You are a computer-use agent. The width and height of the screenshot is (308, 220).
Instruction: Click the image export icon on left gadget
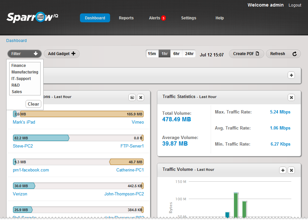click(132, 97)
